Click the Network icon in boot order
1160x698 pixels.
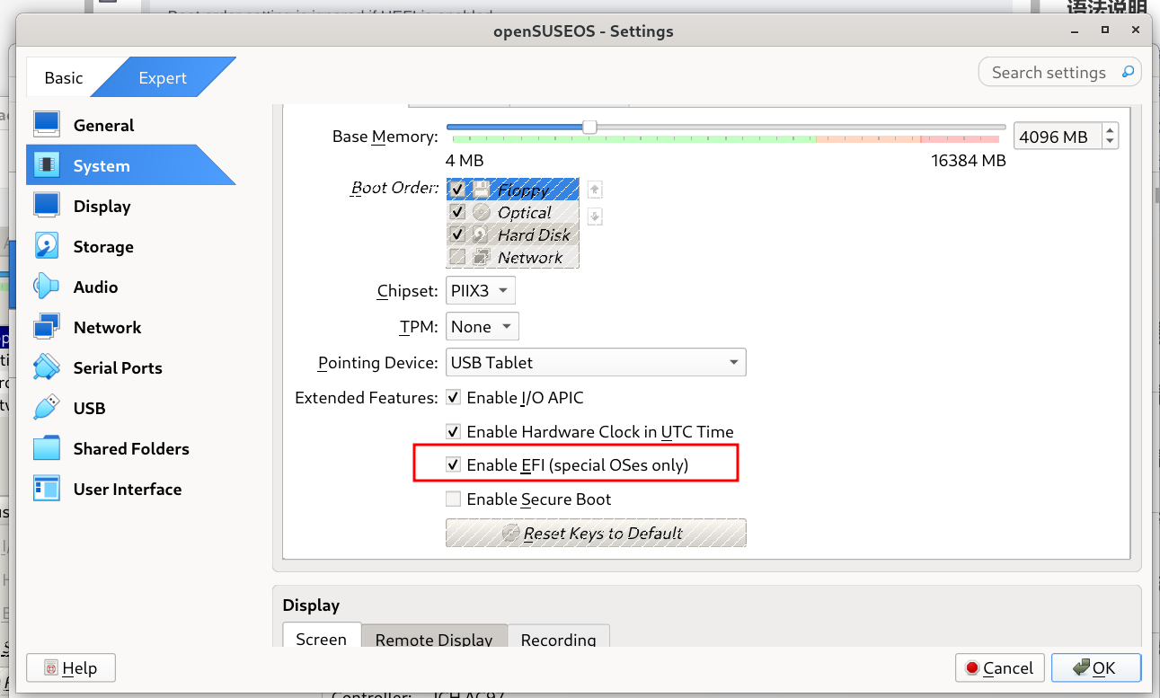coord(482,257)
